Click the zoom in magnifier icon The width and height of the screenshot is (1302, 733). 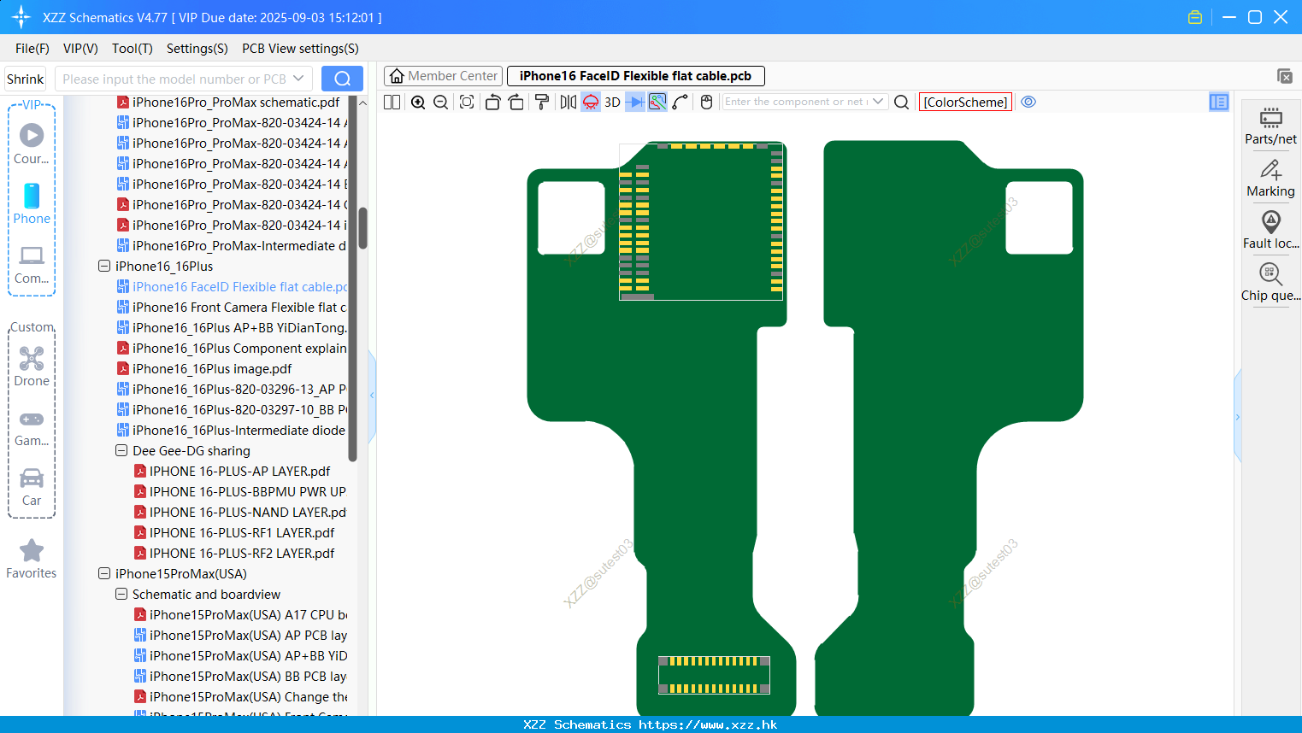click(418, 103)
